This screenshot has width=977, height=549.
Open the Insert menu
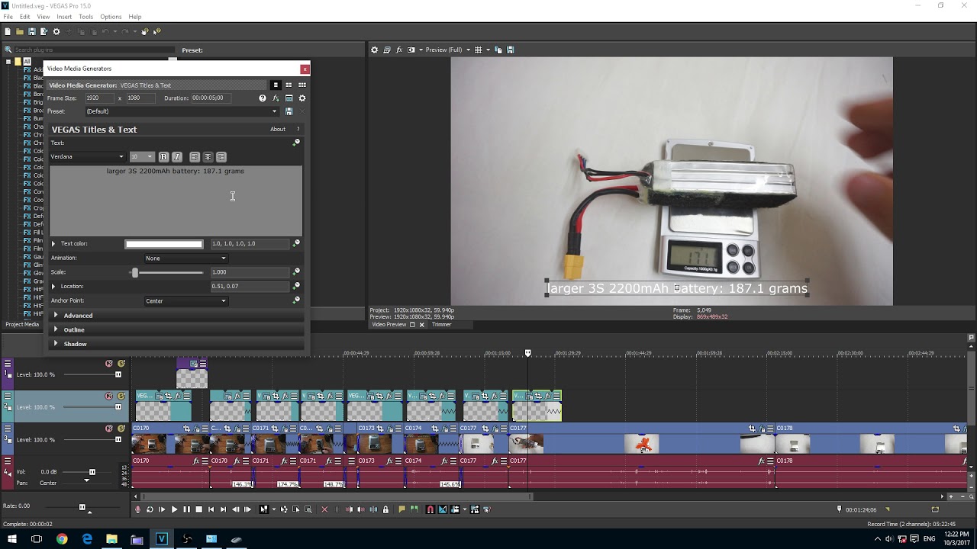coord(64,17)
